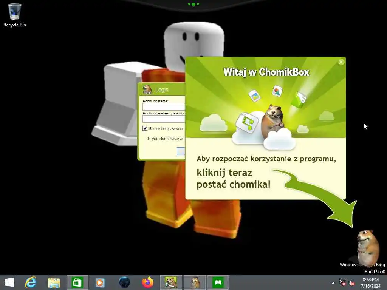Open the green Xbox games taskbar app
Screen dimensions: 387x290
pos(218,282)
